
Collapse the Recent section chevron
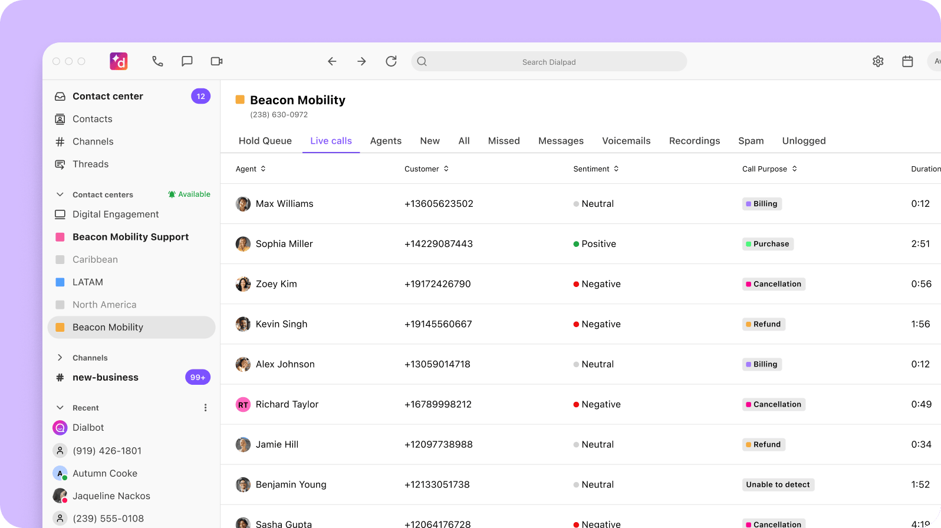(60, 408)
